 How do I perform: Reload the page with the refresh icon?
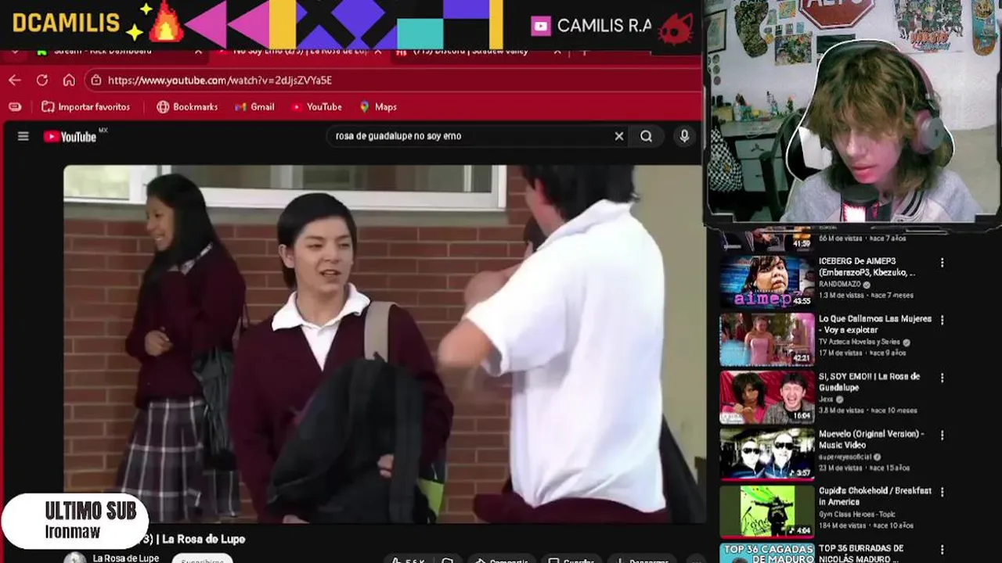pyautogui.click(x=42, y=80)
